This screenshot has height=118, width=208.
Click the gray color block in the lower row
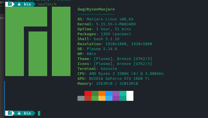coord(81,98)
